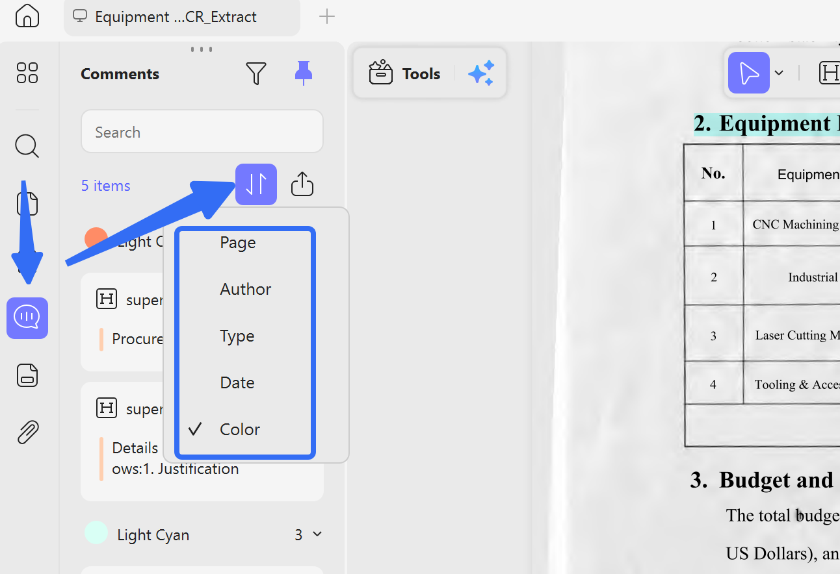Go to the Home icon

[x=27, y=16]
